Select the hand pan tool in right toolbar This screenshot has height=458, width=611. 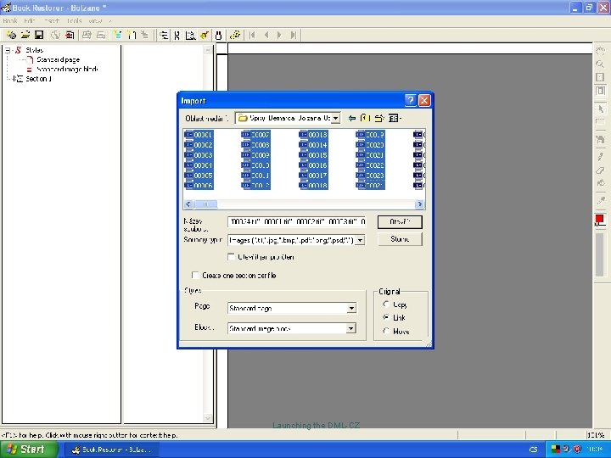(600, 50)
